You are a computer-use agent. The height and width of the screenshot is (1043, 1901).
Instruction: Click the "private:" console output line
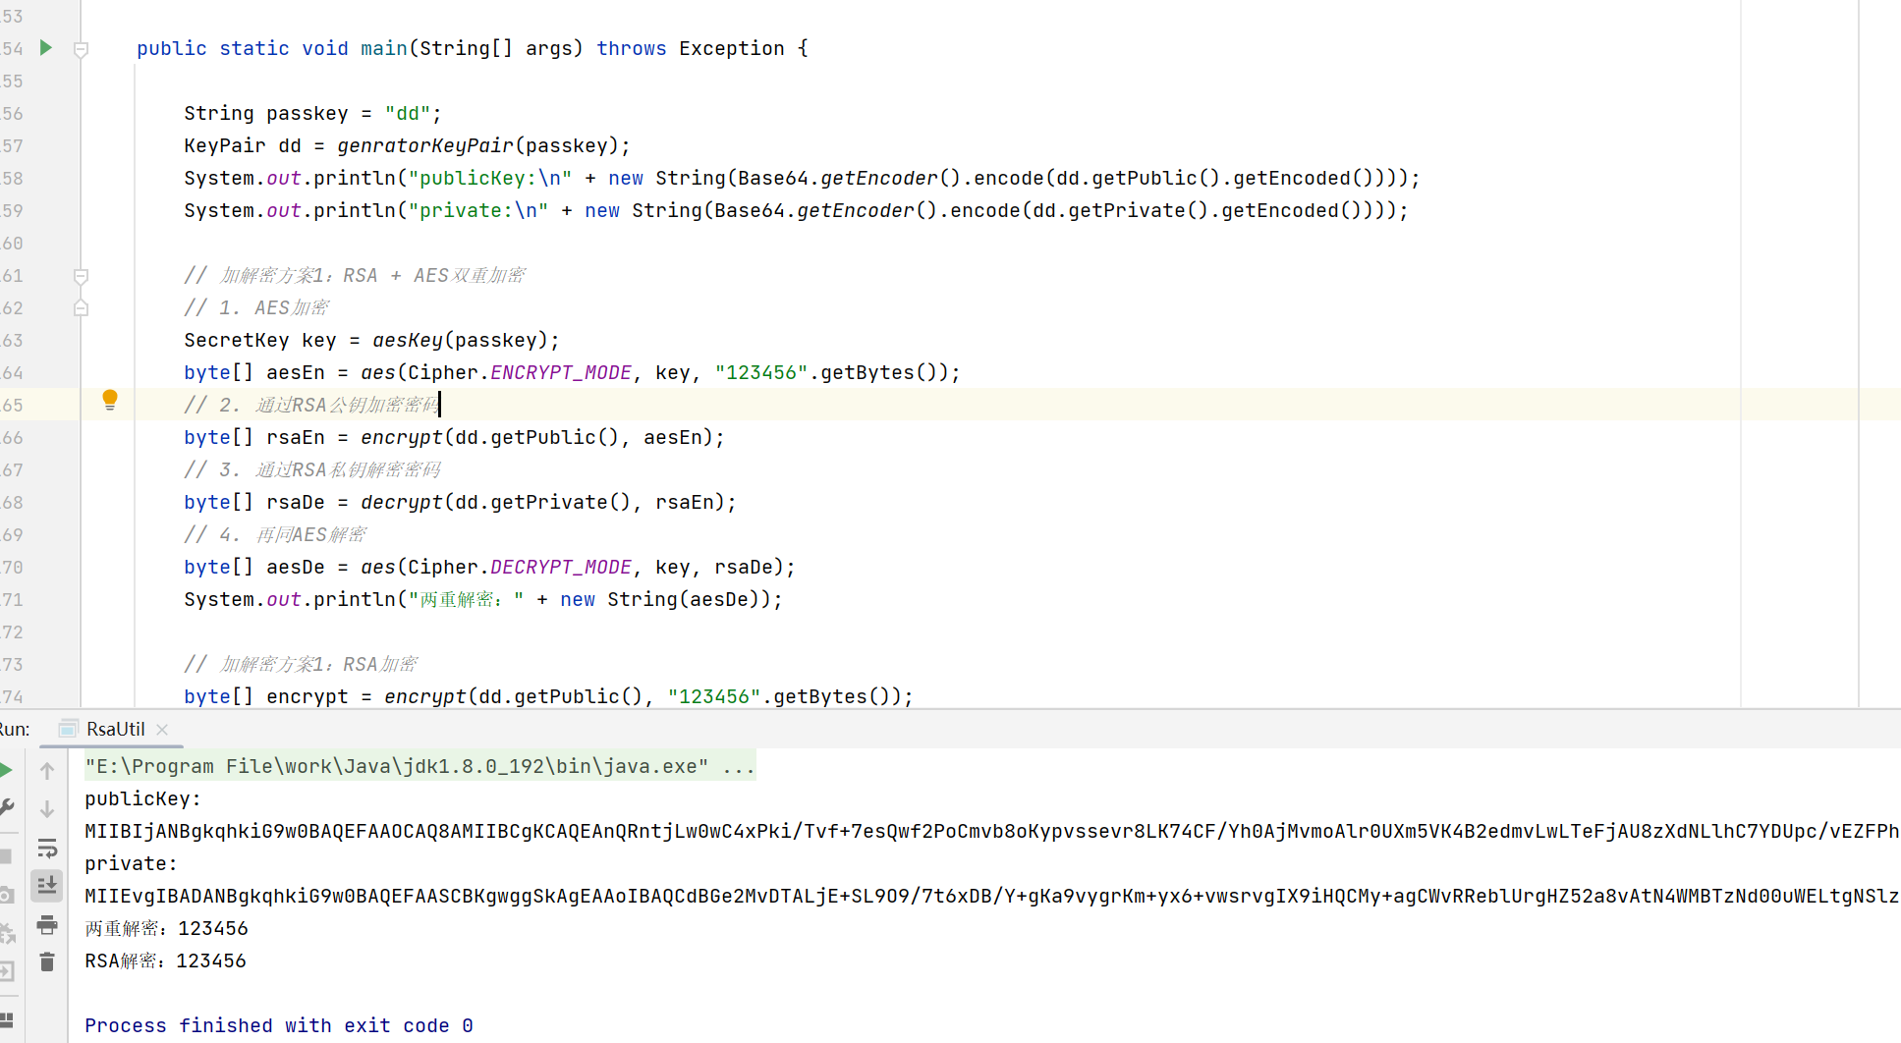[x=131, y=863]
